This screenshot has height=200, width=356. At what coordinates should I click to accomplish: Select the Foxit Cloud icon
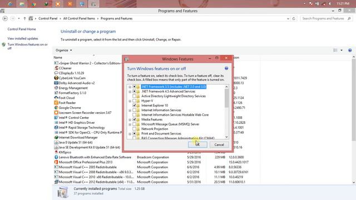(56, 98)
